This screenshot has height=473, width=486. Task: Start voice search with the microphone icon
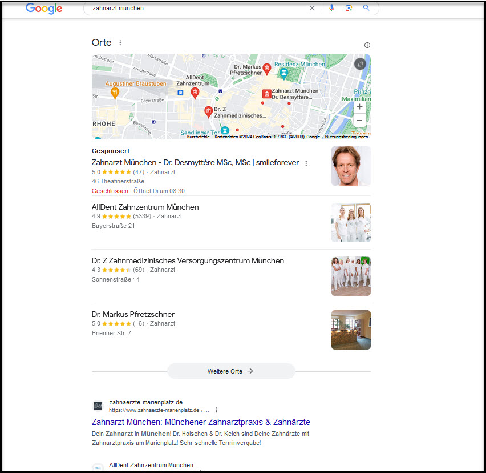pyautogui.click(x=331, y=8)
